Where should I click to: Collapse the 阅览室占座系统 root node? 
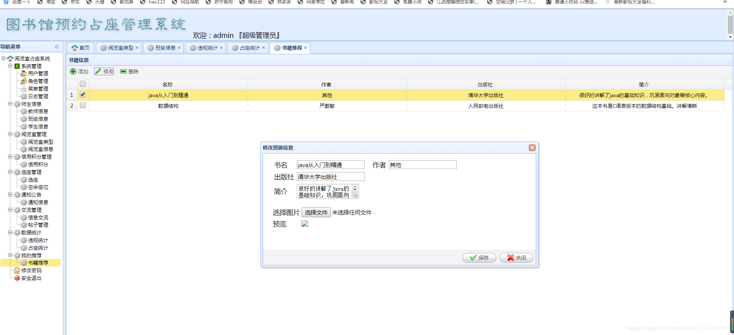pos(3,59)
